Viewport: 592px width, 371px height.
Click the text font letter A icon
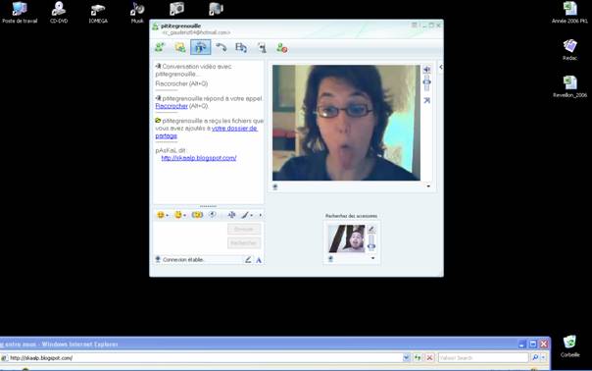point(259,260)
